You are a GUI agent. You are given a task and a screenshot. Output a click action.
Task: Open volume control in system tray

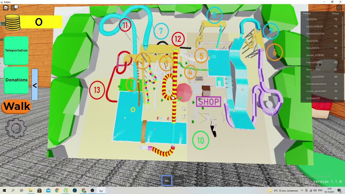point(315,190)
